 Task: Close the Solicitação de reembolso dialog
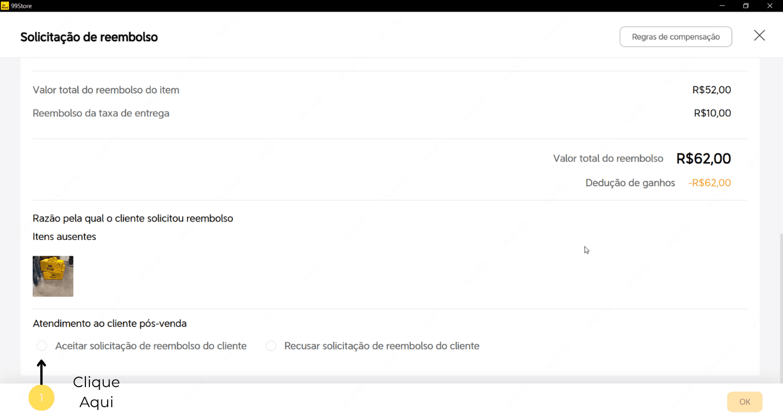point(759,36)
